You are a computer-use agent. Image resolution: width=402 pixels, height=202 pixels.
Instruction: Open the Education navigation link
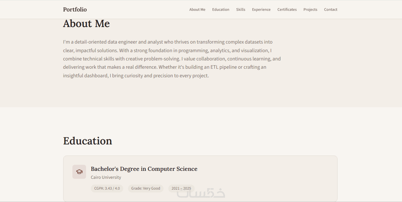click(x=221, y=10)
